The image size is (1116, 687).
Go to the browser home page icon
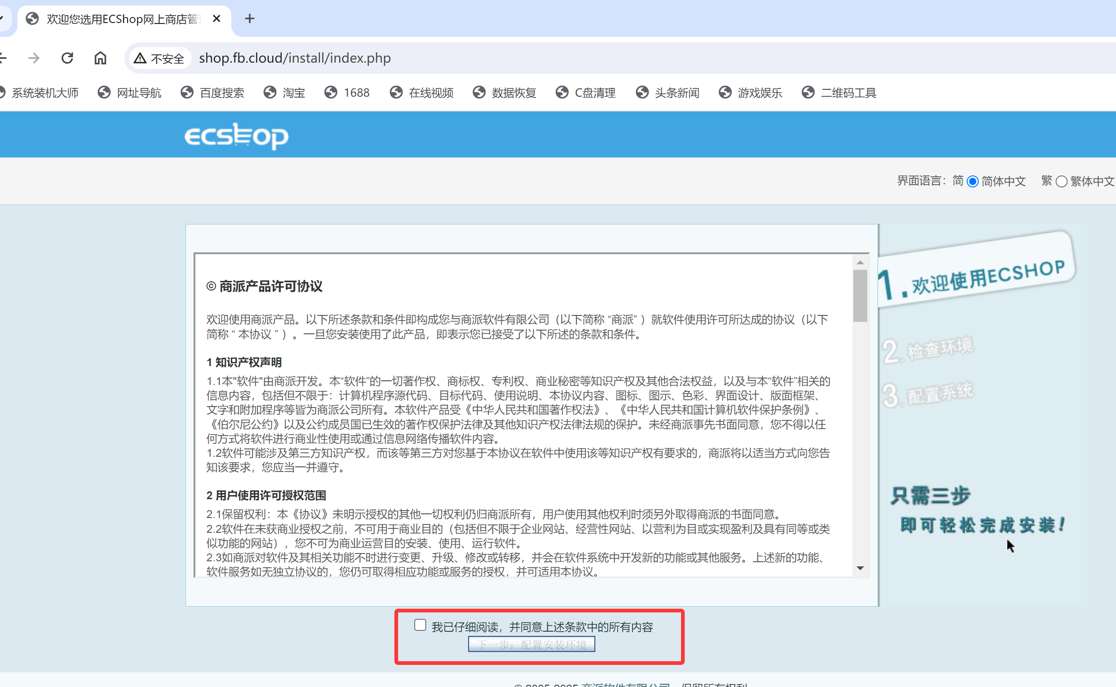(100, 58)
